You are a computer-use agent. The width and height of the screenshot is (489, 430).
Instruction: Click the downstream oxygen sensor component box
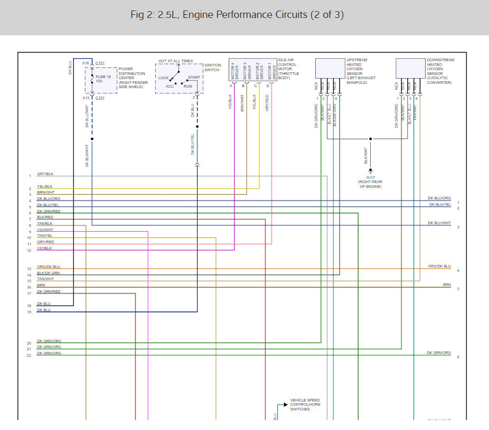pos(410,68)
